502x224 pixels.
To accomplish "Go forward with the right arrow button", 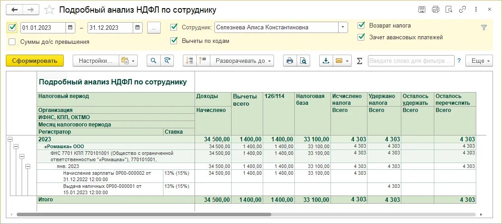I will [31, 10].
